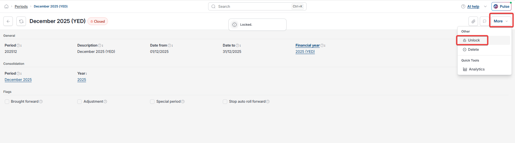
Task: Toggle the Stop auto roll forward checkbox
Action: tap(225, 102)
